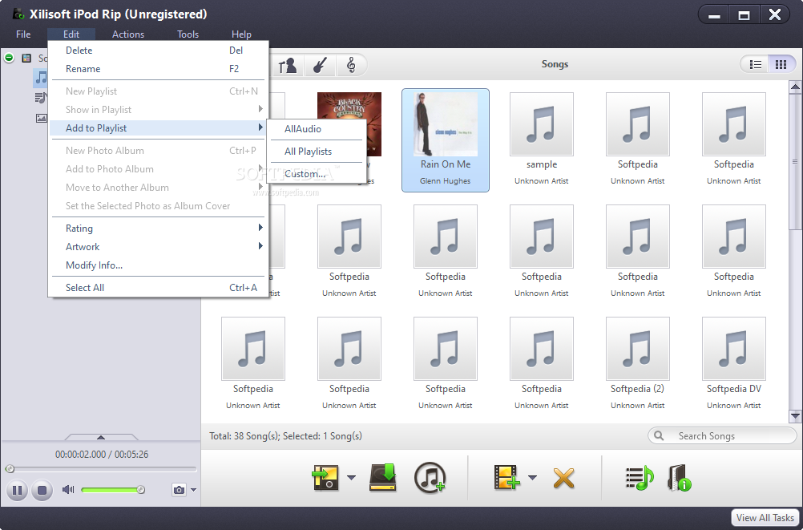Select AllAudio playlist in submenu

click(317, 129)
